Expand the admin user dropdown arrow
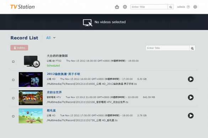 [x=188, y=7]
